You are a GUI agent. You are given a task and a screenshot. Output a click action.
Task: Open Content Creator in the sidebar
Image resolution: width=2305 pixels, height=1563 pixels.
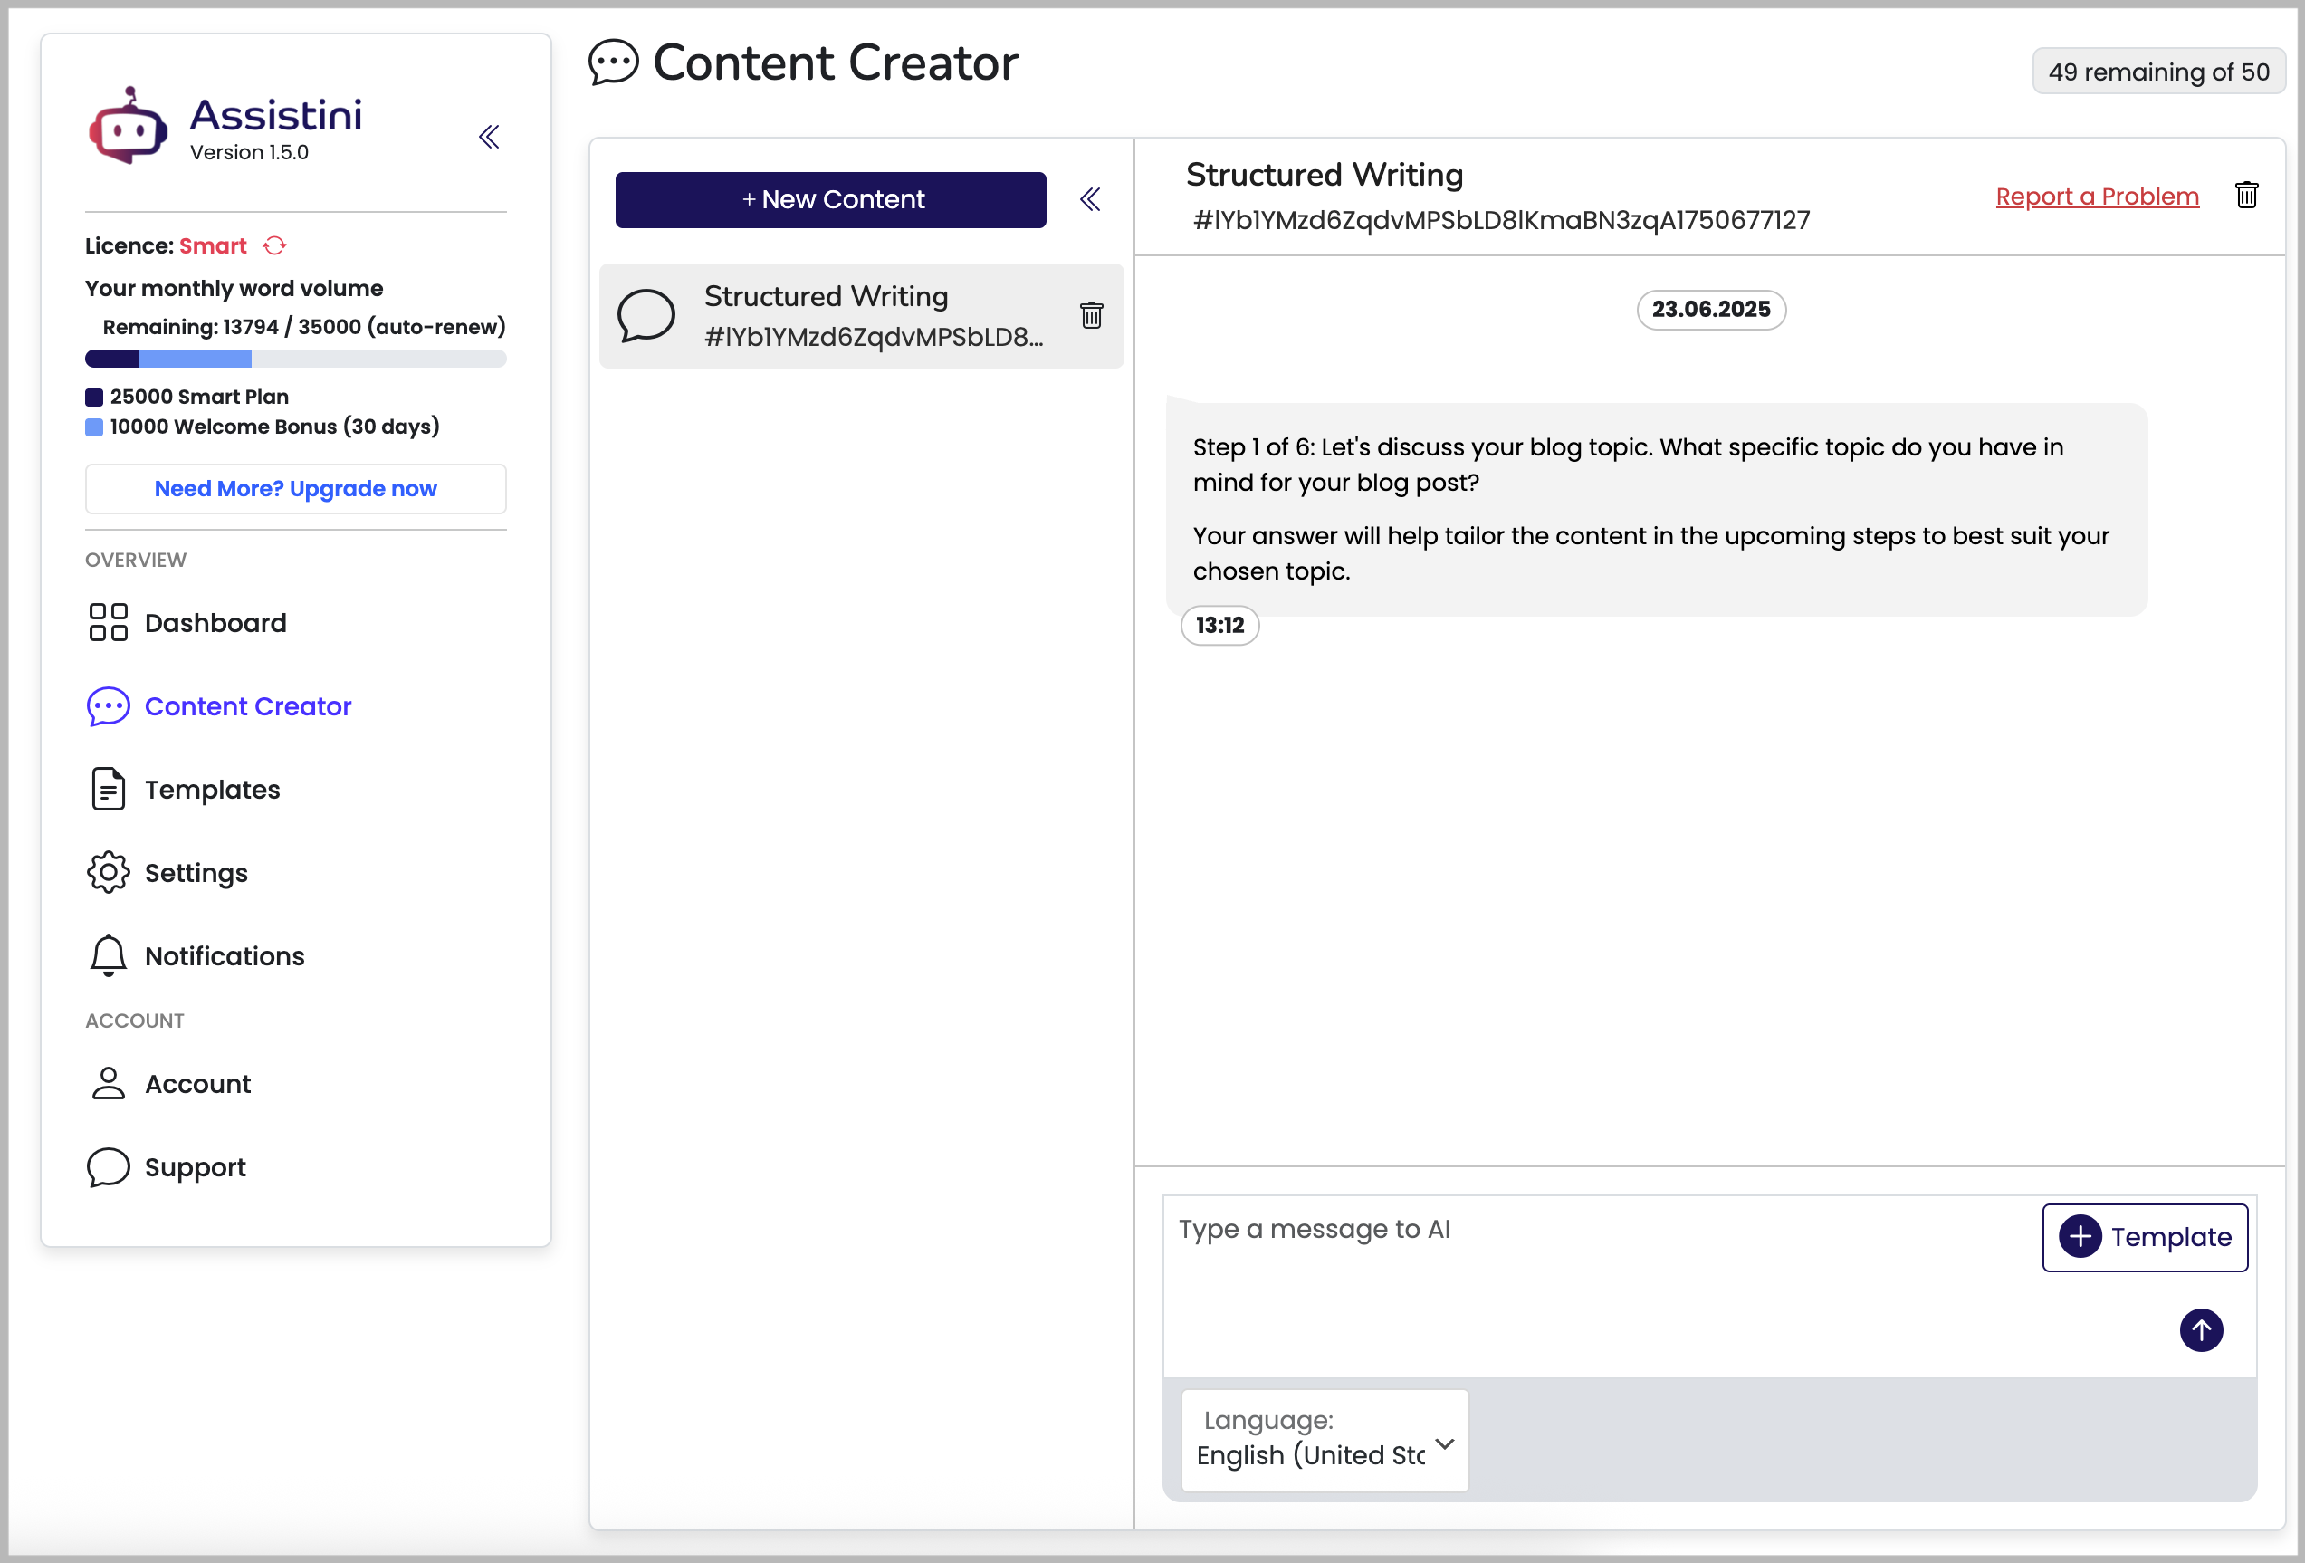pyautogui.click(x=219, y=706)
